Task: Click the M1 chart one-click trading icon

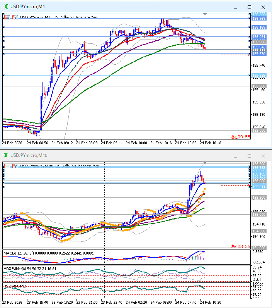Action: (x=15, y=17)
